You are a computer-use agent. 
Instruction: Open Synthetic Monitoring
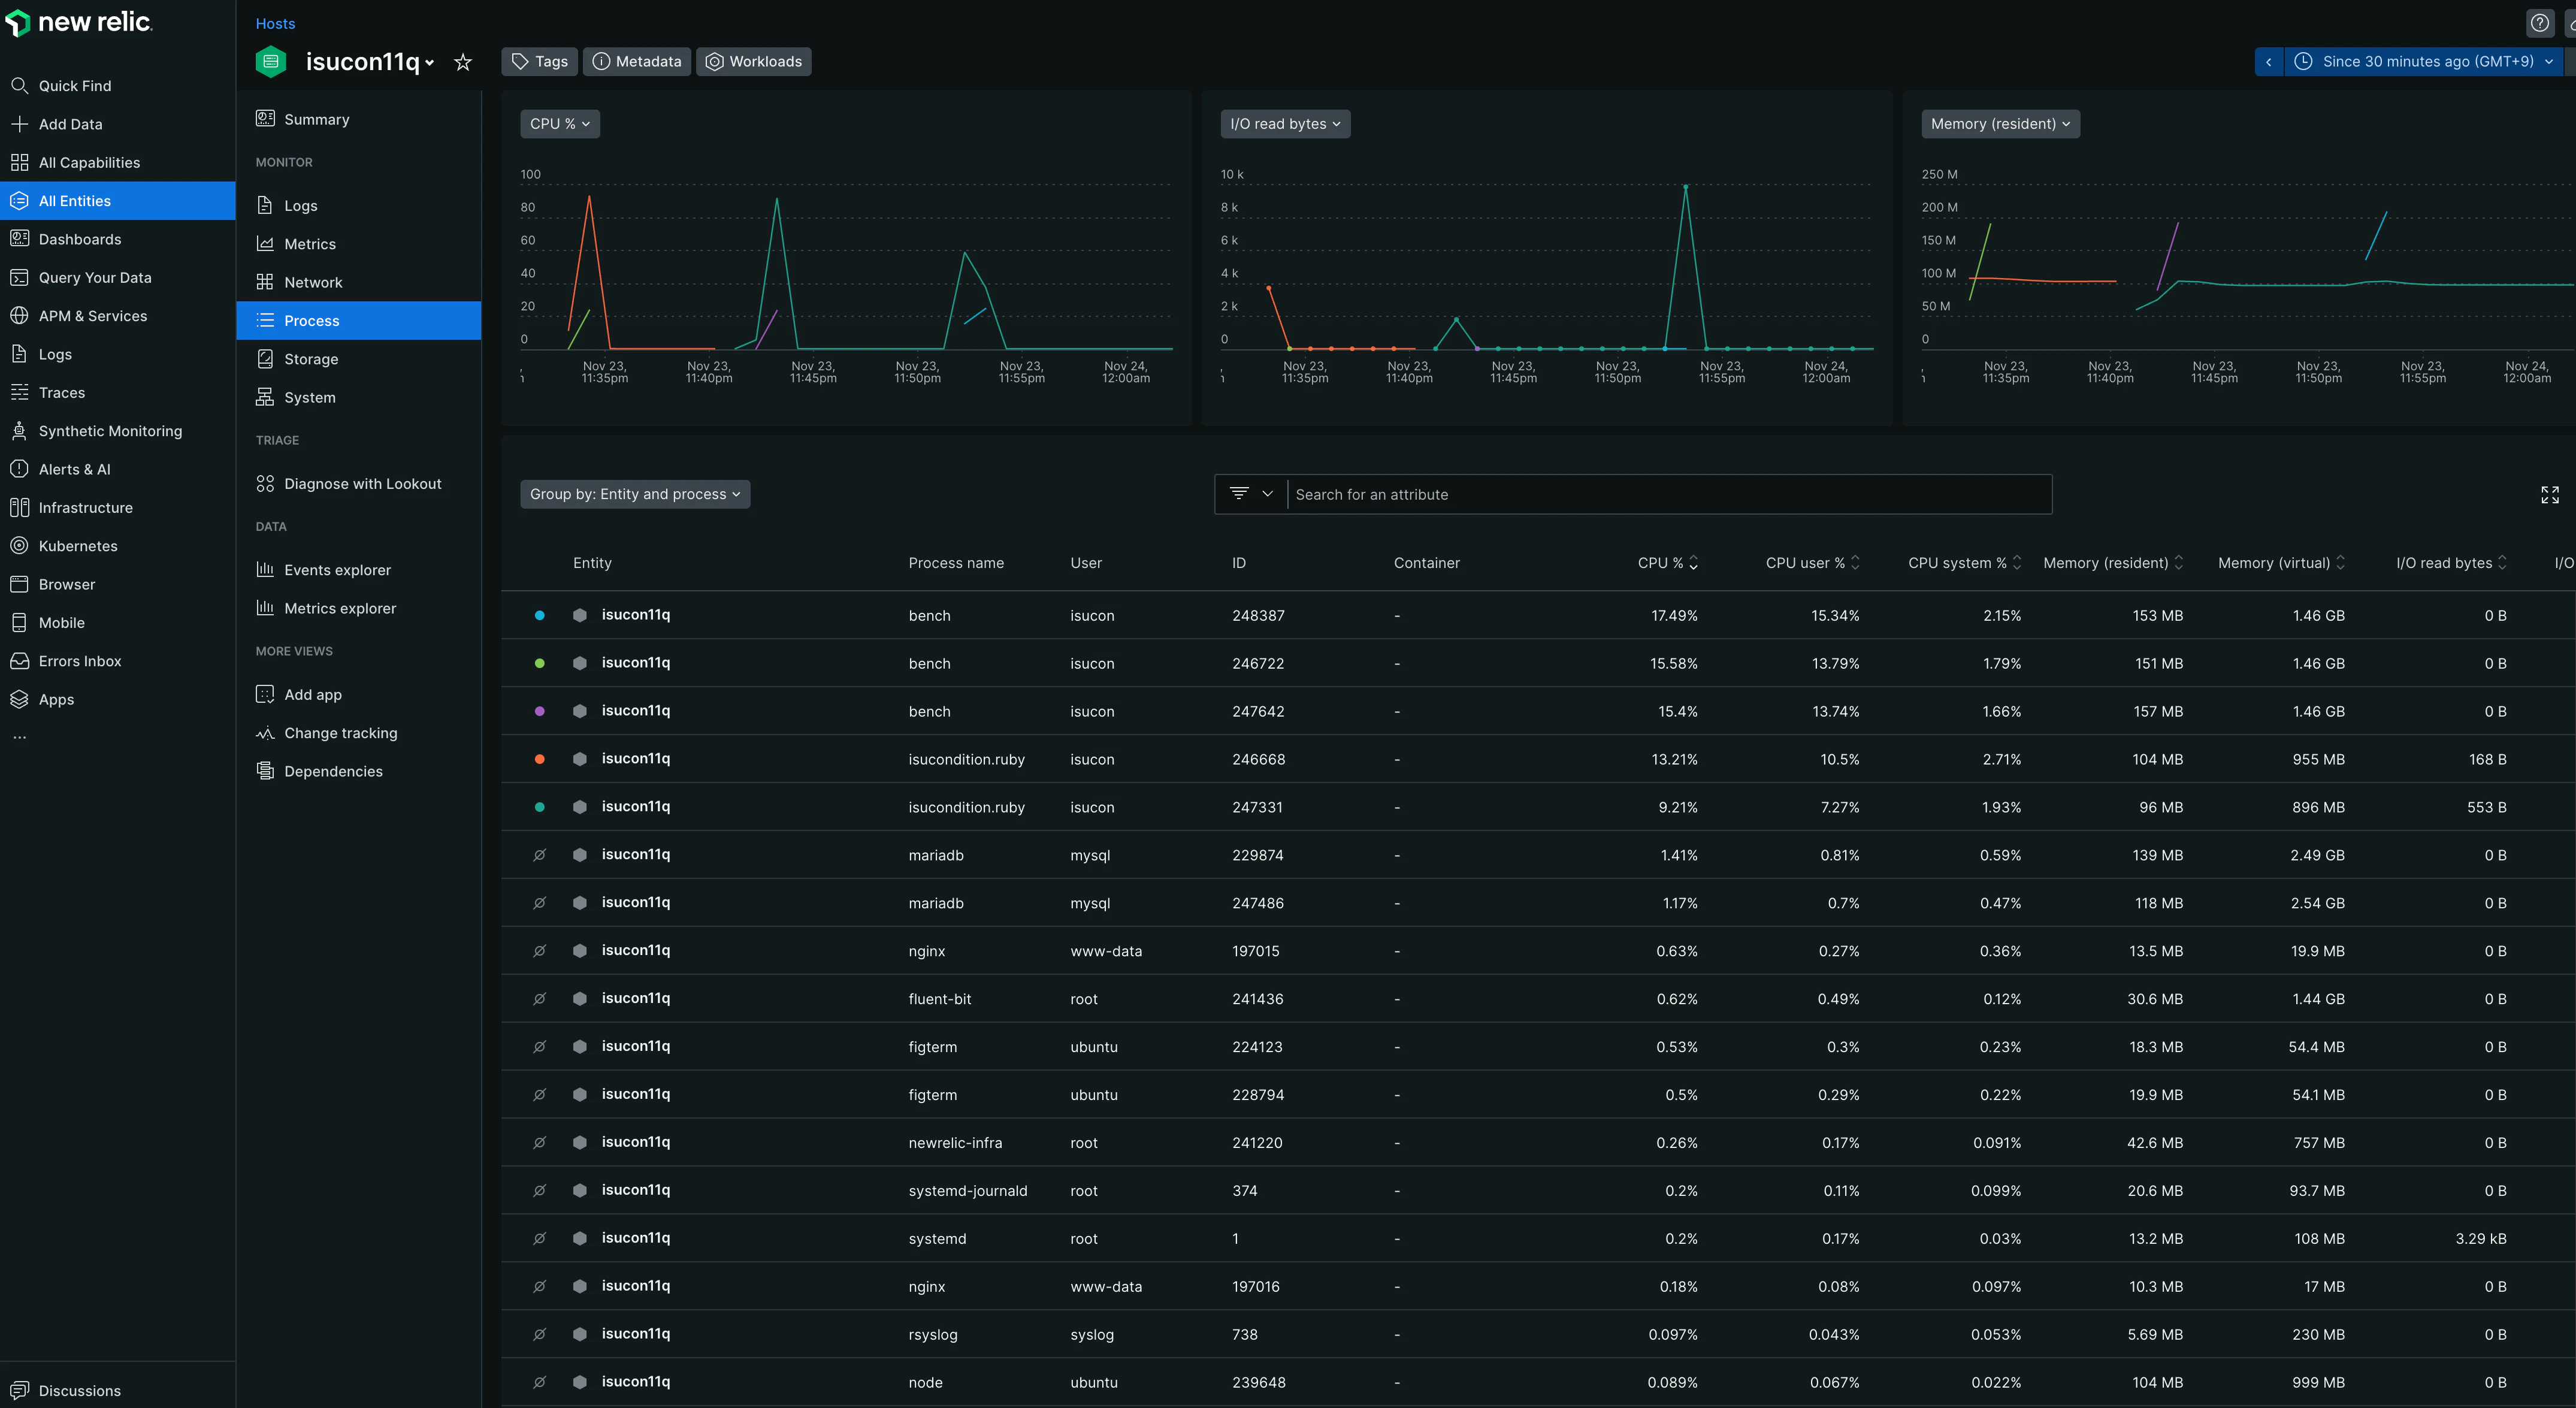[110, 431]
